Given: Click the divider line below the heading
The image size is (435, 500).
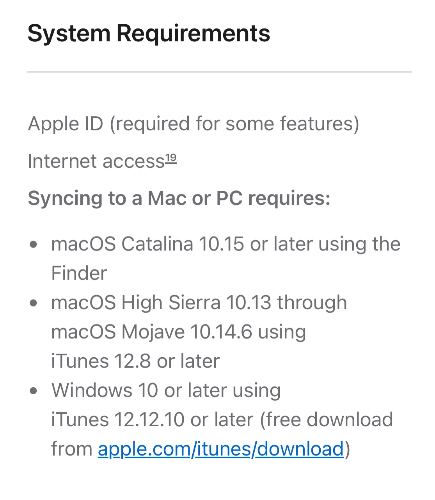Looking at the screenshot, I should pos(219,72).
